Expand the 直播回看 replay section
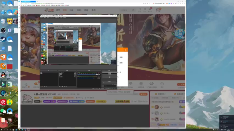 tap(180, 94)
